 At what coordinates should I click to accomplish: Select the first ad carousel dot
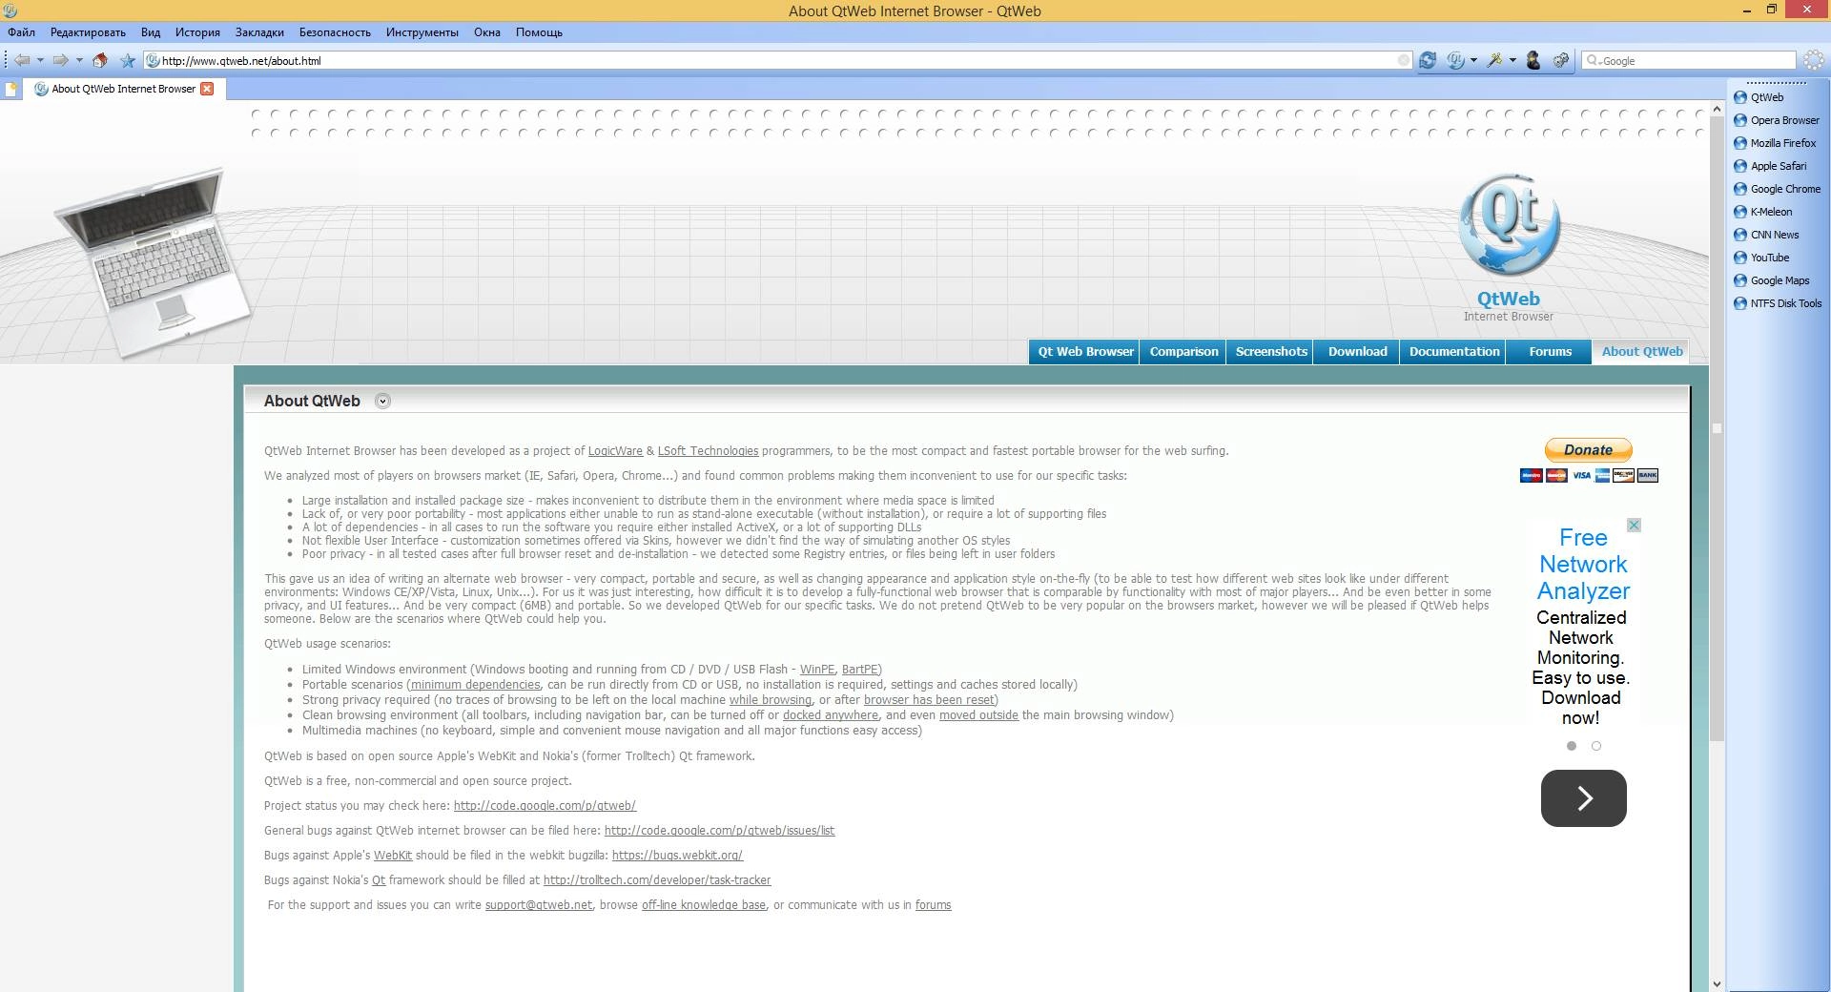coord(1572,746)
